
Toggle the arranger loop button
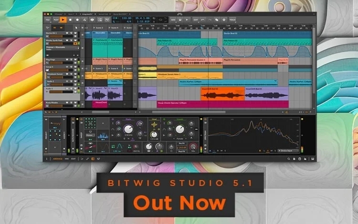pos(161,20)
